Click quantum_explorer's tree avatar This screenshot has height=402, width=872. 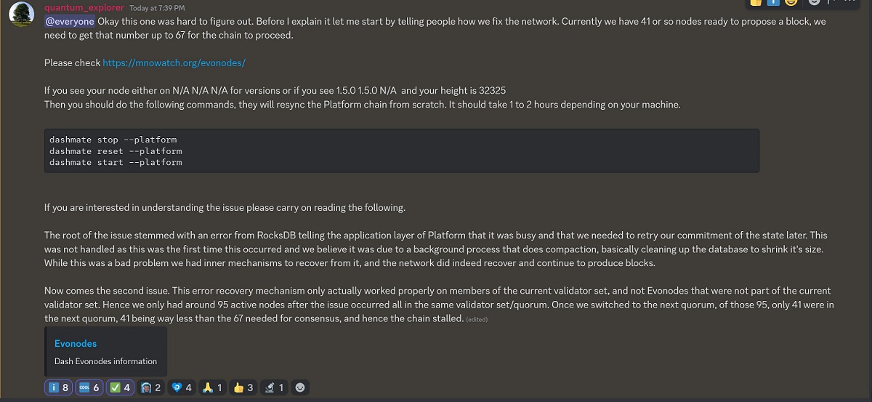point(22,15)
